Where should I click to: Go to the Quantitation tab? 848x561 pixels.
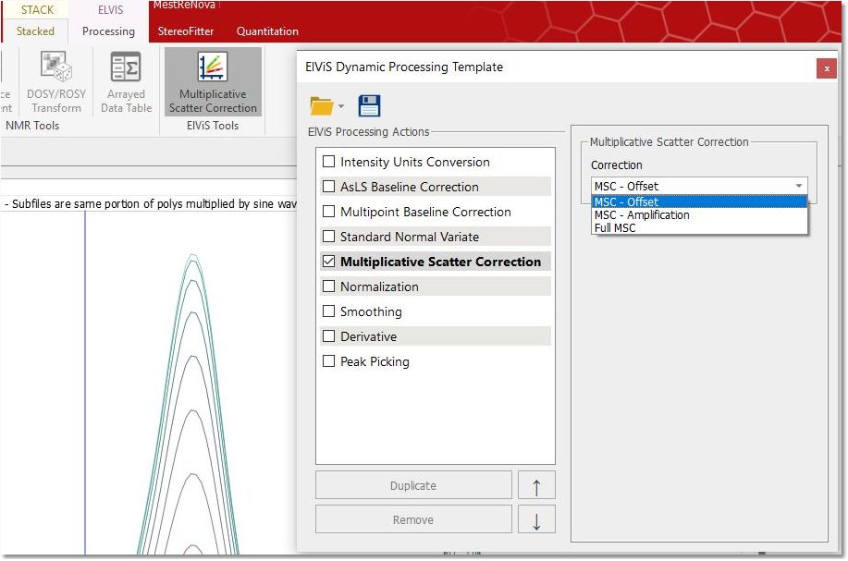[267, 31]
